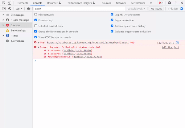Open DevTools settings gear icon

[170, 3]
